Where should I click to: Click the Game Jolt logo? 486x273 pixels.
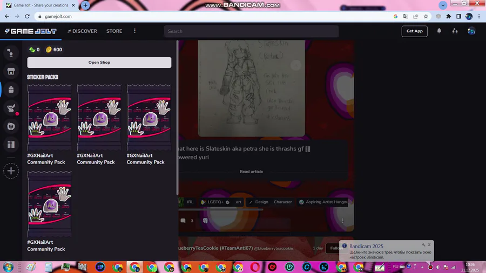tap(30, 31)
